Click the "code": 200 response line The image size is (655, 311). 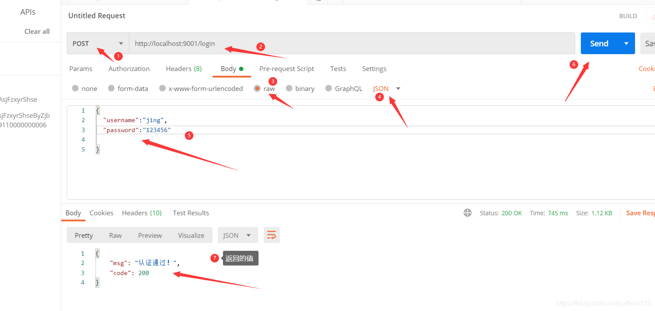(129, 273)
